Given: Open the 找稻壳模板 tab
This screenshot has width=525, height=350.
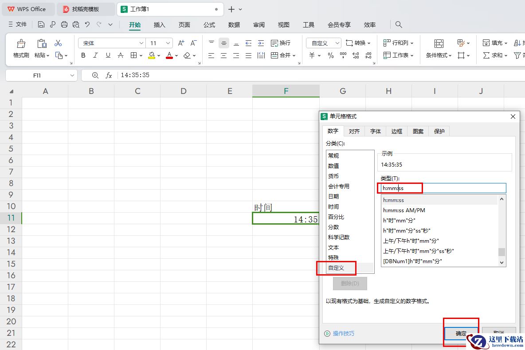Looking at the screenshot, I should point(86,9).
